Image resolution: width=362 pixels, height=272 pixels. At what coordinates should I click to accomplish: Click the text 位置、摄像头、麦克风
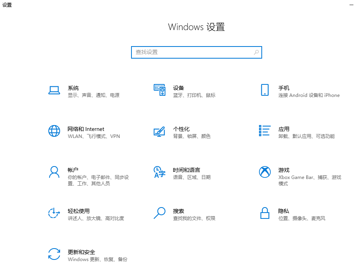302,218
